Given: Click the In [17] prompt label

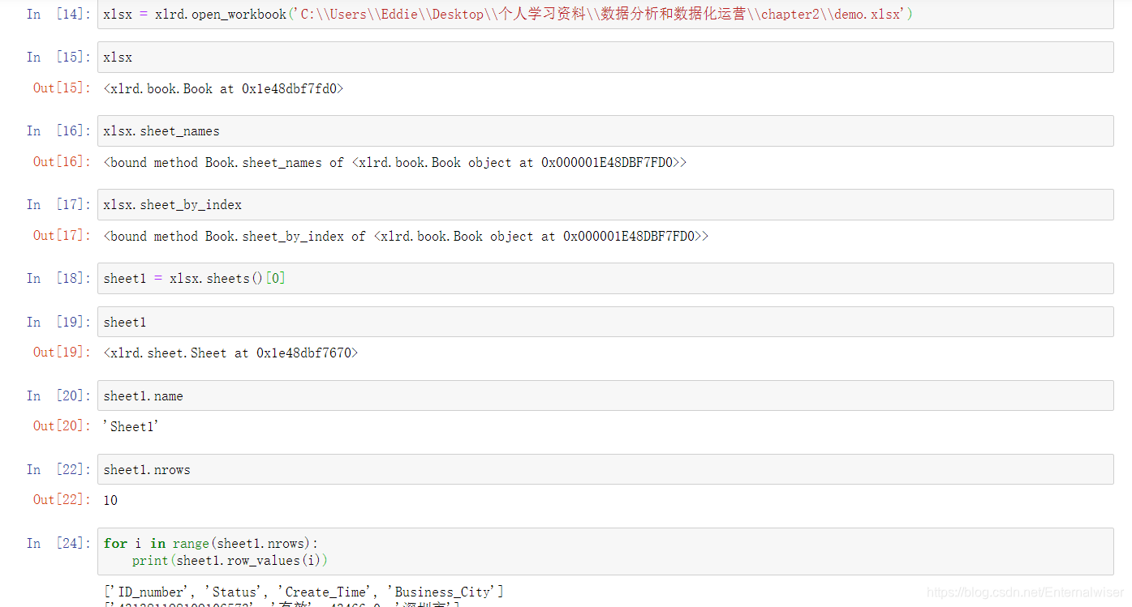Looking at the screenshot, I should 58,204.
